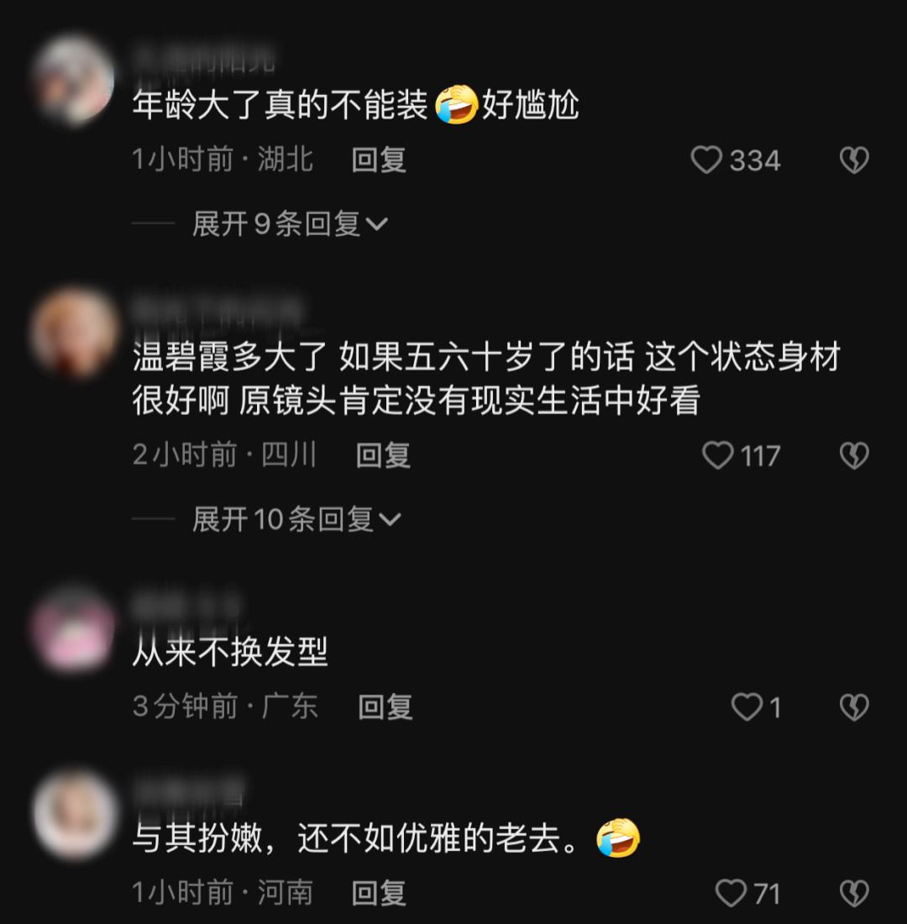Dislike the comment from 河南
907x924 pixels.
[x=854, y=893]
